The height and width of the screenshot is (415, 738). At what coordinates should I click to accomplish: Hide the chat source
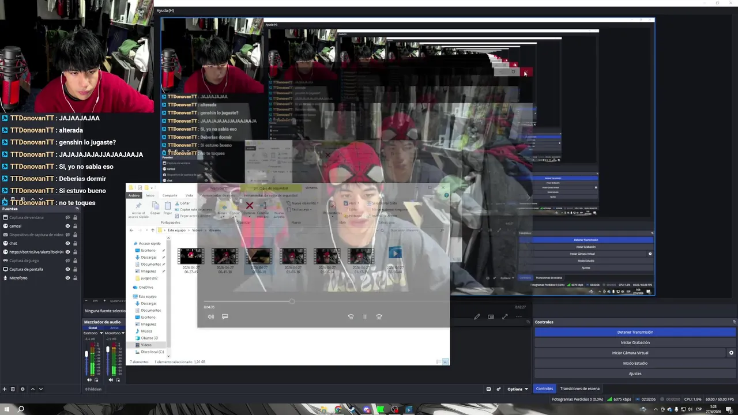(67, 243)
